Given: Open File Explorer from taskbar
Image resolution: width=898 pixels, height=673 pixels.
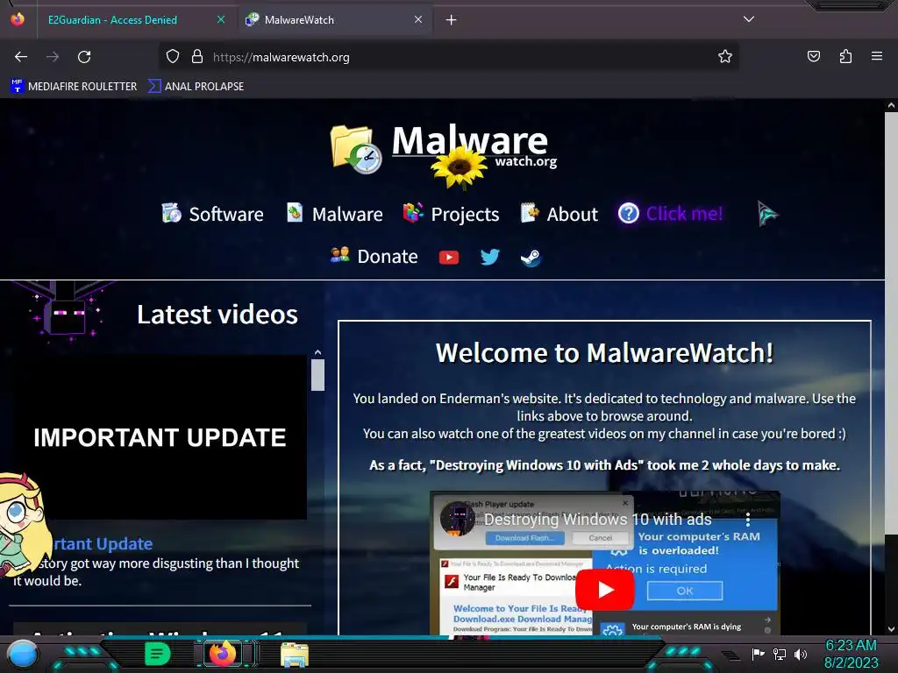Looking at the screenshot, I should pos(295,655).
